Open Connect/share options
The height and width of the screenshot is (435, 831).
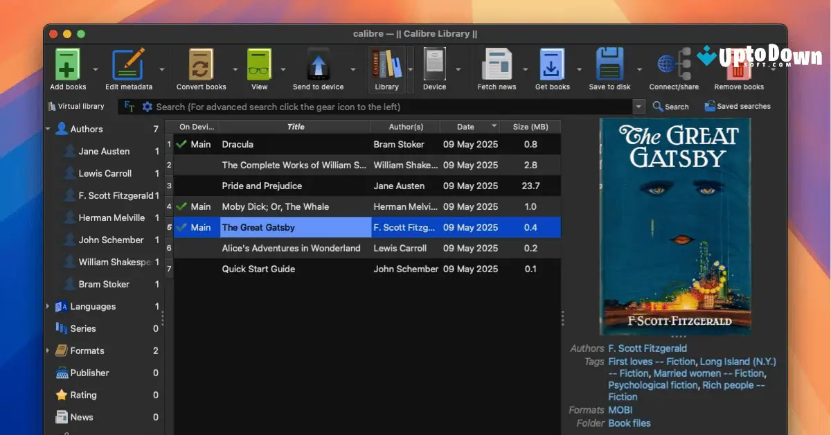coord(668,64)
